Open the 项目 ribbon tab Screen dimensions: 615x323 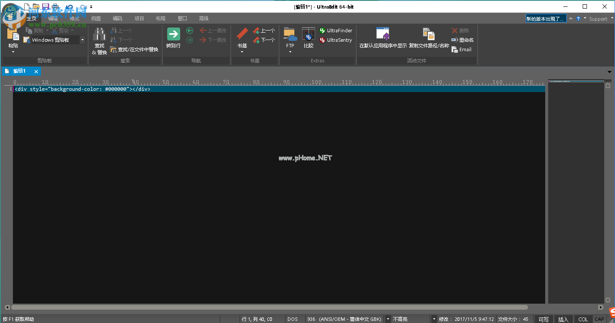(139, 18)
